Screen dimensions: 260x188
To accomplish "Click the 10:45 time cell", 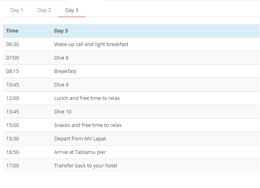I will (x=12, y=84).
